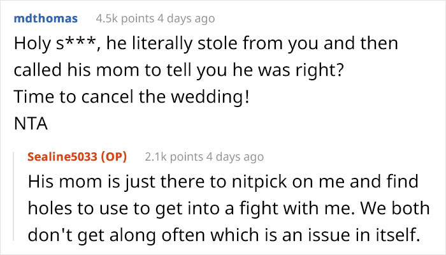Click the 2.1k points score
446x255 pixels.
[x=174, y=157]
